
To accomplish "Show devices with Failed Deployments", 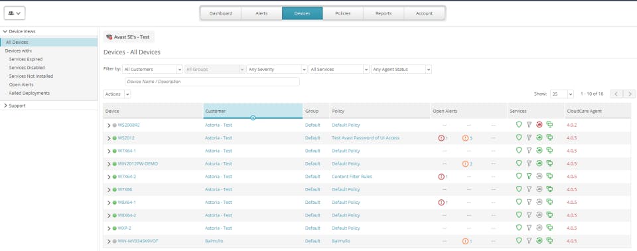I will pos(29,93).
